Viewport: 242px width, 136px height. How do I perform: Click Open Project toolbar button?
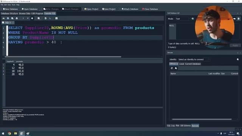tap(92, 9)
